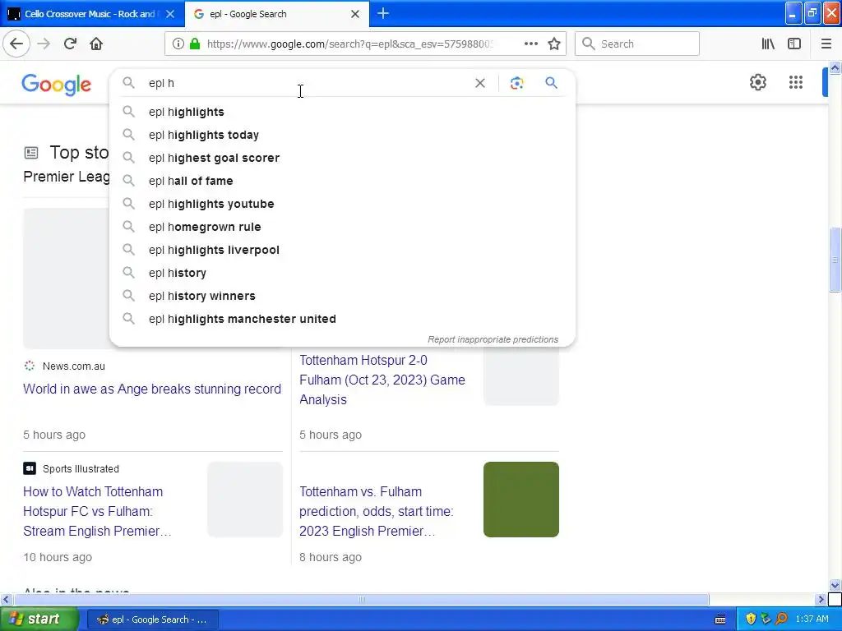Close the epl Google Search tab
The image size is (842, 631).
point(355,14)
